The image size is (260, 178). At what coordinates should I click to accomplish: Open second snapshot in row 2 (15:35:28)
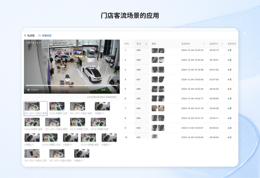[161, 60]
